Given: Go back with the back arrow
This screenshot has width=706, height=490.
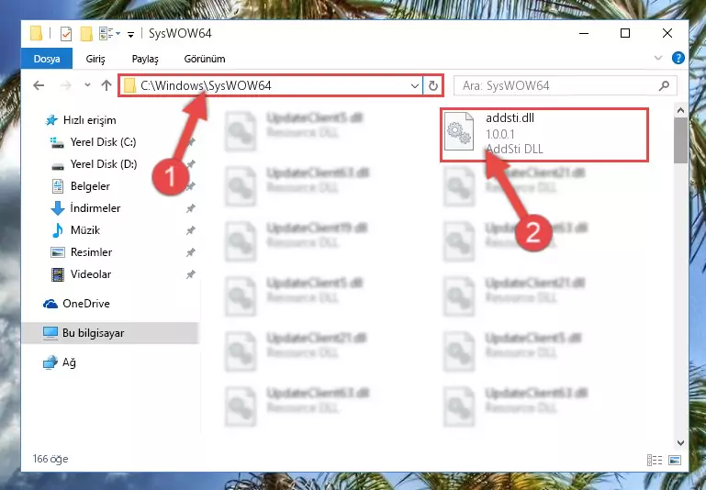Looking at the screenshot, I should coord(39,85).
